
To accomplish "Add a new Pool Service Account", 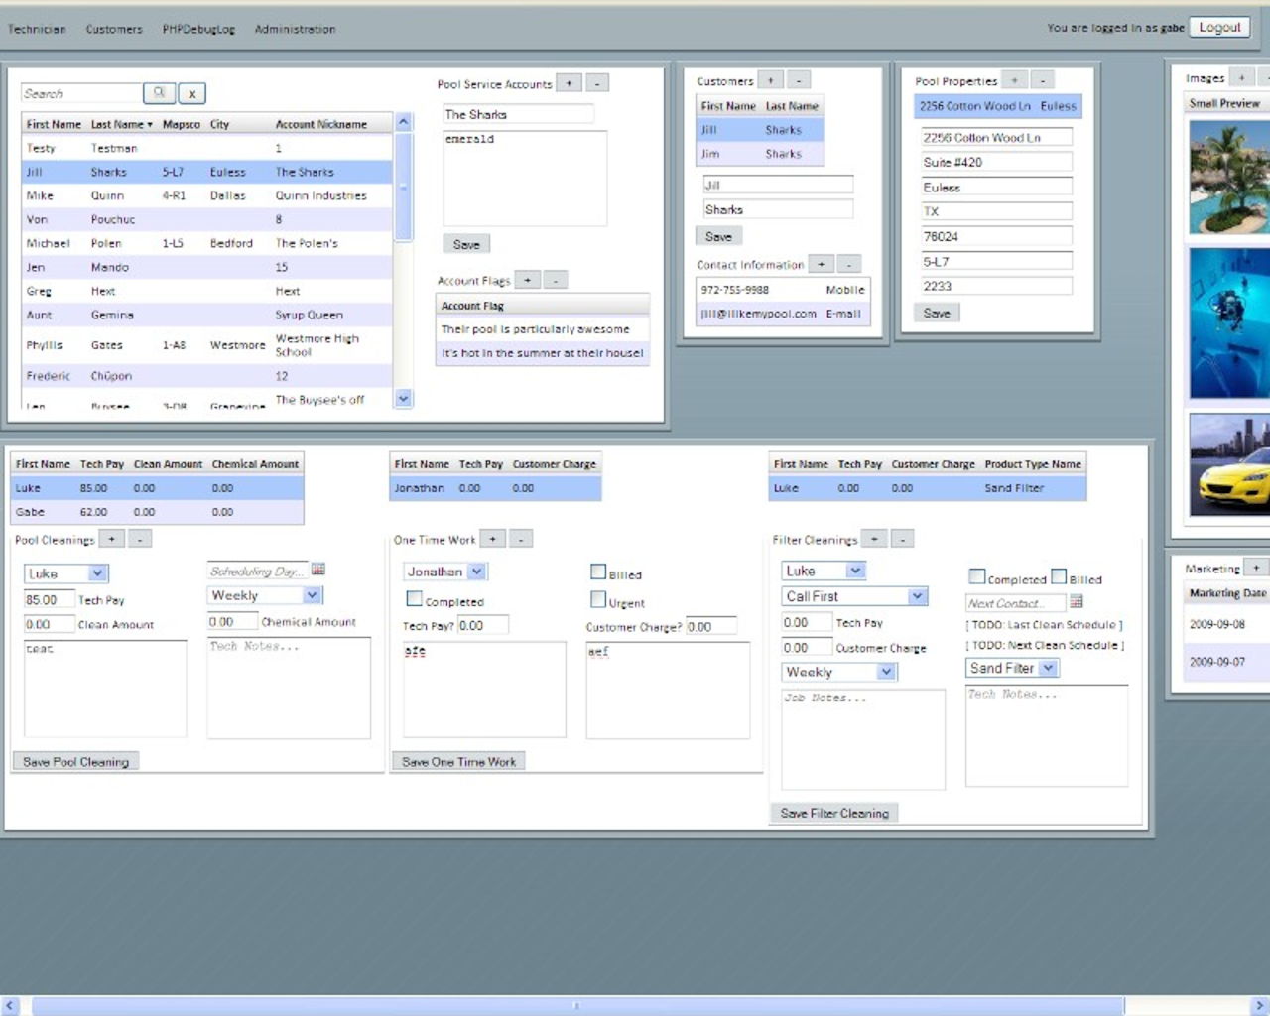I will click(x=569, y=84).
